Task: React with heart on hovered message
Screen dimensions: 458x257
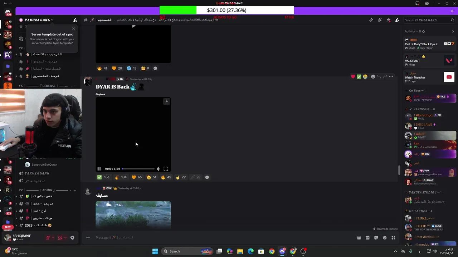Action: tap(353, 76)
